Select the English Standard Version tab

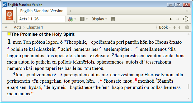(42, 11)
